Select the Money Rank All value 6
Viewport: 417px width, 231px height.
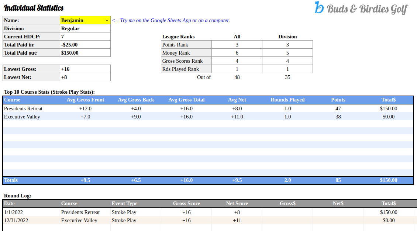(237, 53)
